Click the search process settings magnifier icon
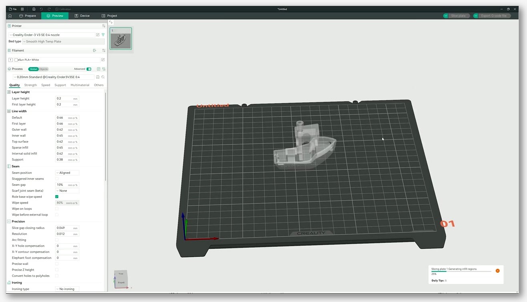527x302 pixels. click(103, 77)
